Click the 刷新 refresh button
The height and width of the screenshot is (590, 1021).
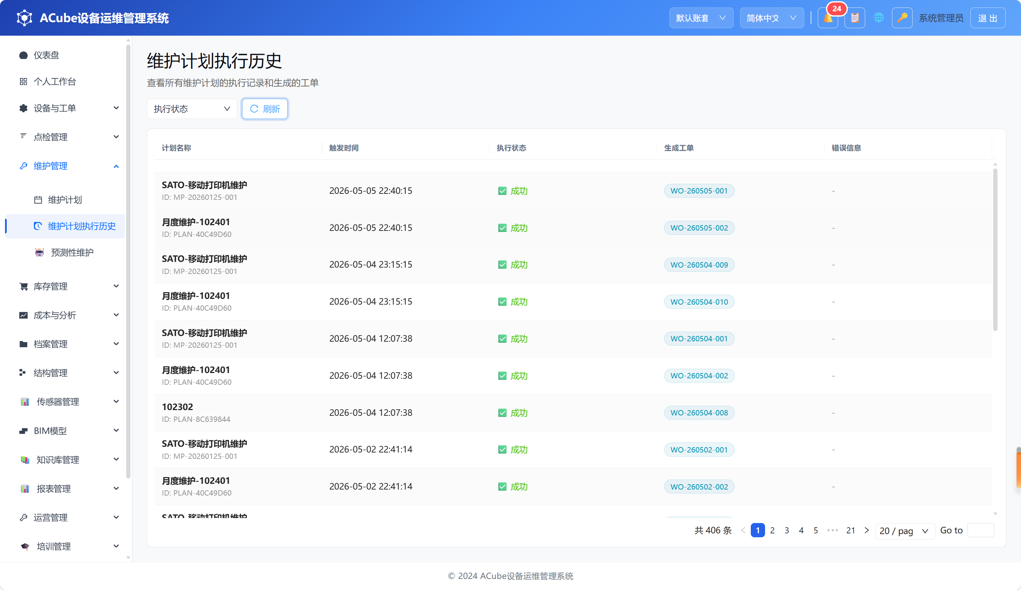pyautogui.click(x=265, y=109)
